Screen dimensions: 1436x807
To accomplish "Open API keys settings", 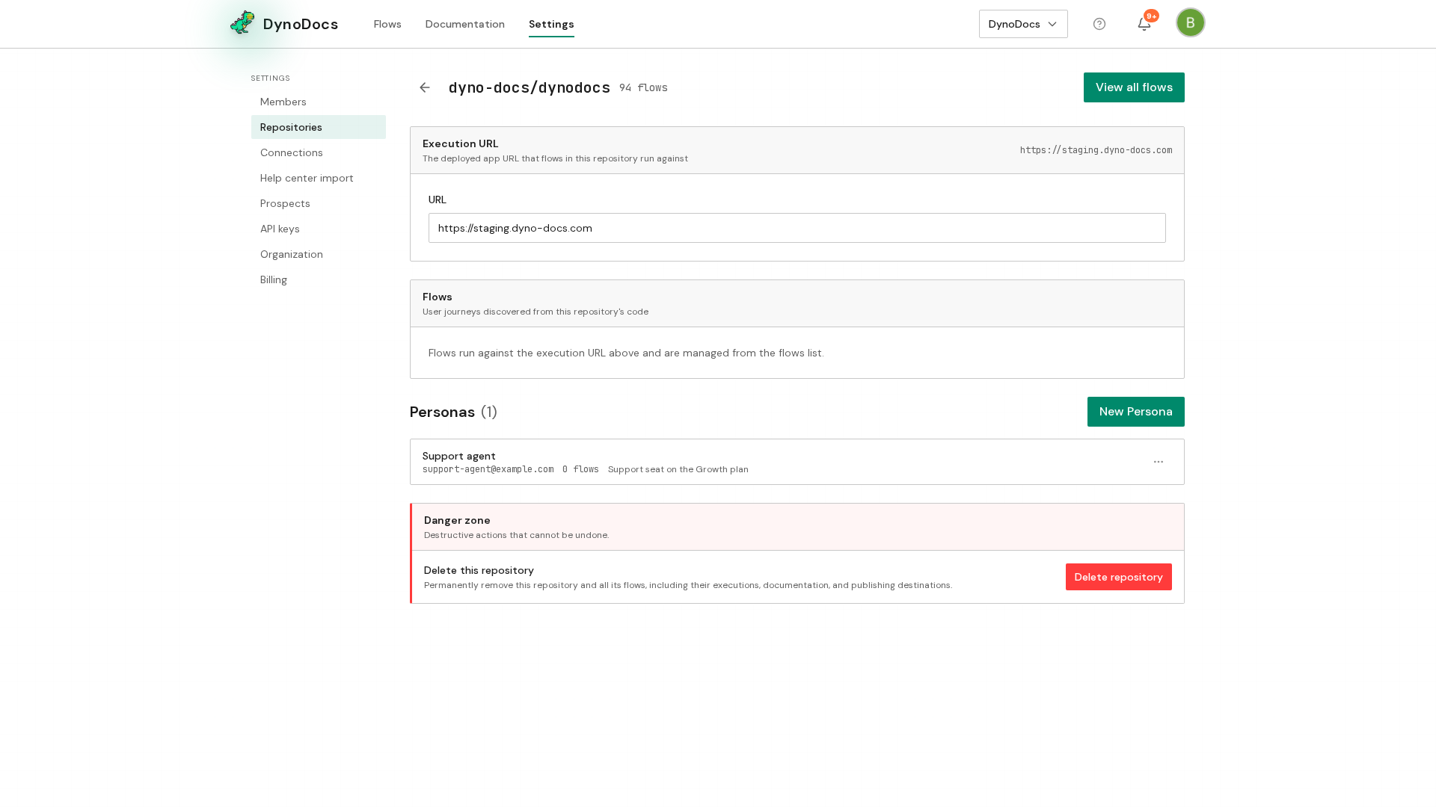I will (x=319, y=229).
